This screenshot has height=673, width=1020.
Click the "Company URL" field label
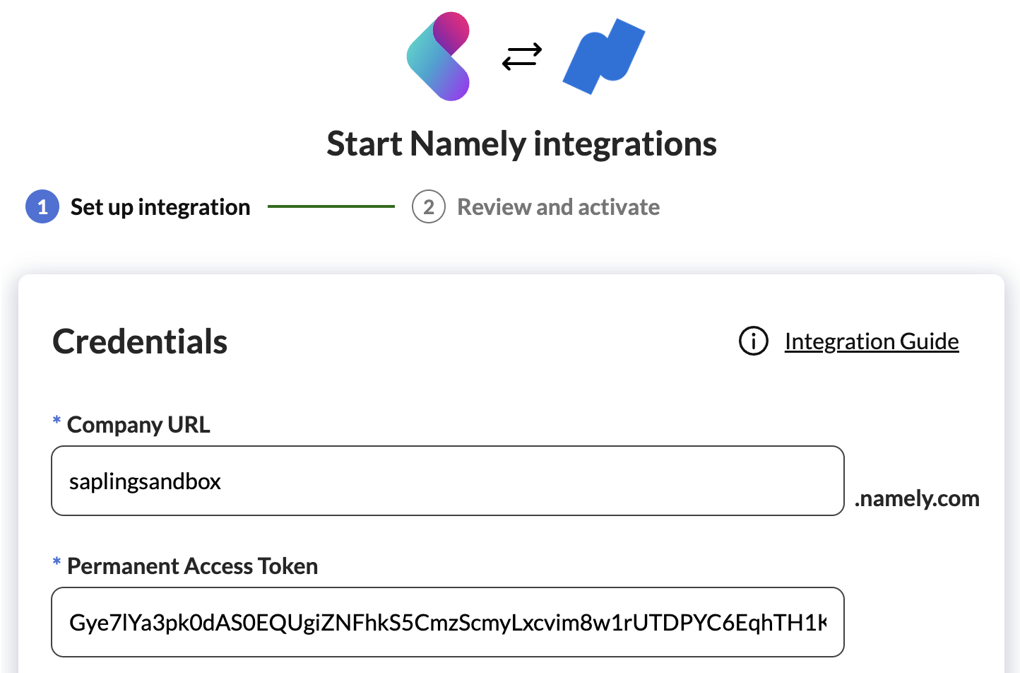pyautogui.click(x=138, y=425)
